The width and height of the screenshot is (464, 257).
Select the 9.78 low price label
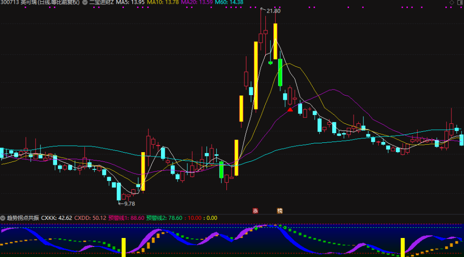click(129, 204)
